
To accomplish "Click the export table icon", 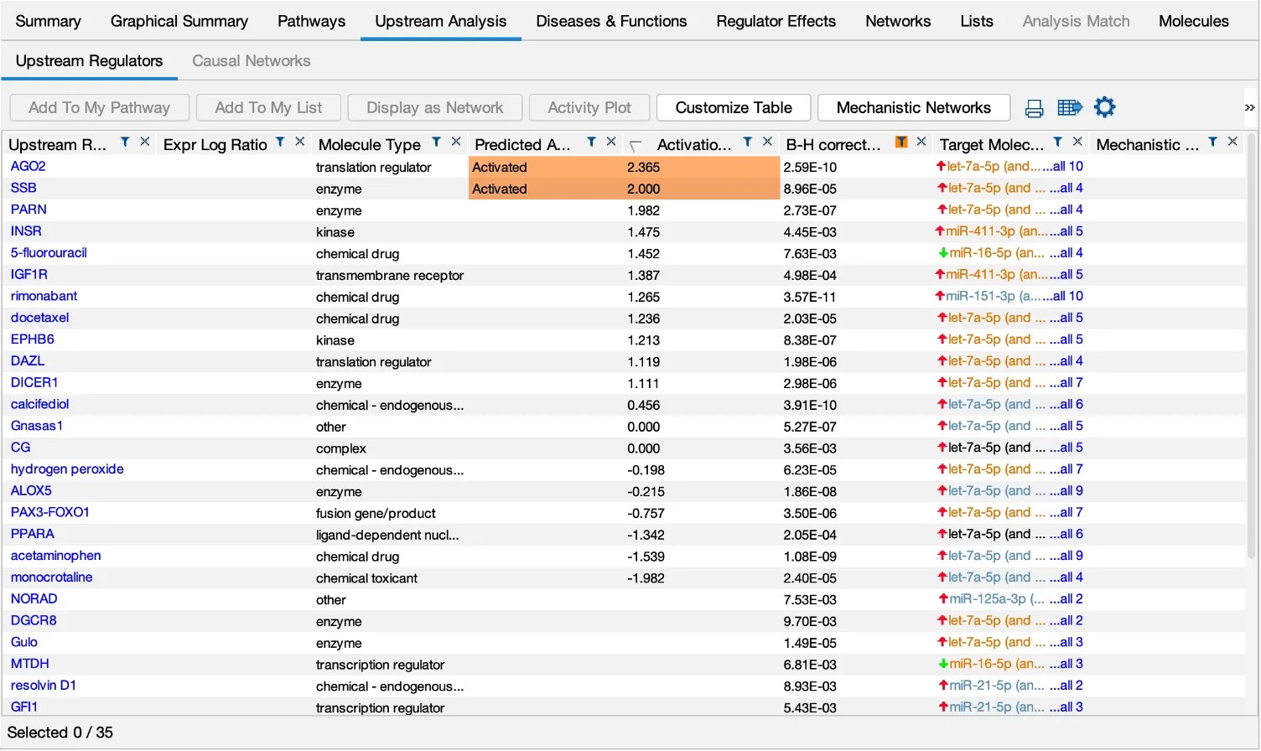I will (1070, 108).
